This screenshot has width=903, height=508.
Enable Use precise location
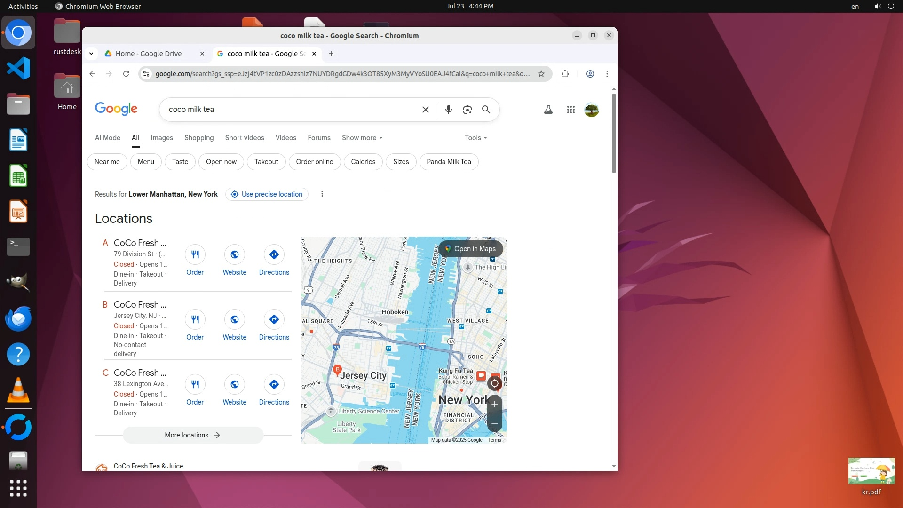click(x=267, y=194)
